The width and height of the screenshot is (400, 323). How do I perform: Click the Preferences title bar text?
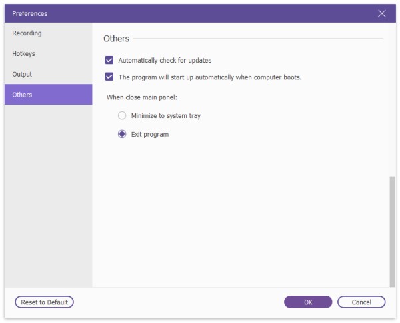click(x=30, y=13)
